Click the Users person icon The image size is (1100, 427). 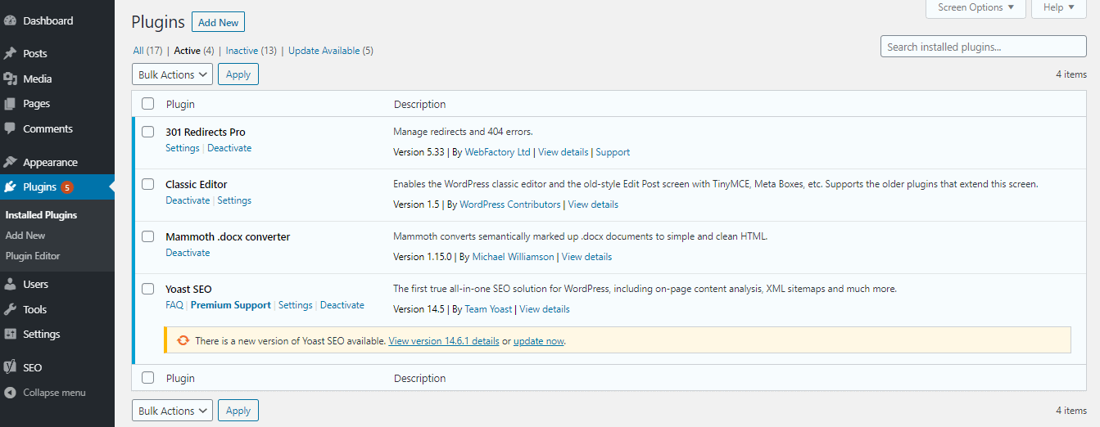coord(11,284)
